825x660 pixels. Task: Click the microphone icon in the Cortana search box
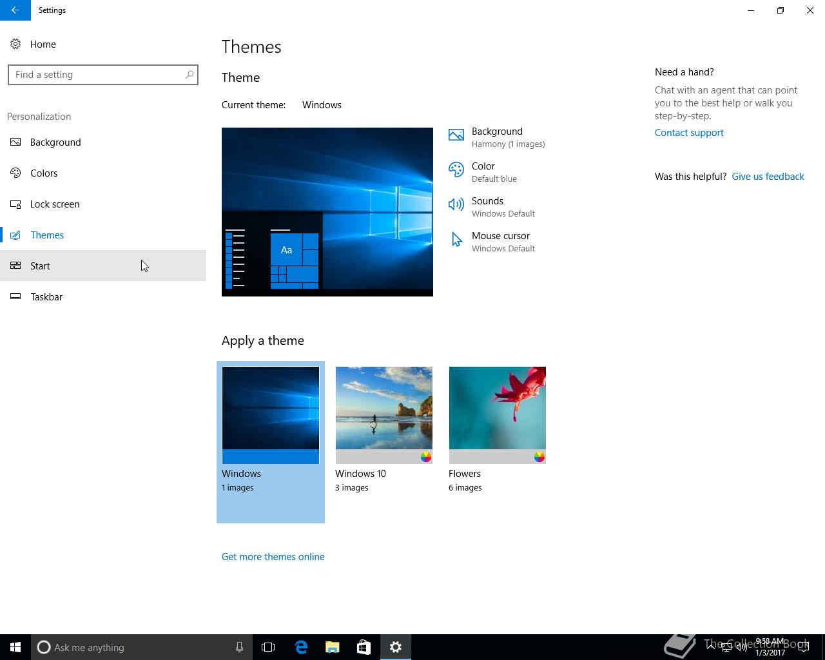pyautogui.click(x=239, y=647)
